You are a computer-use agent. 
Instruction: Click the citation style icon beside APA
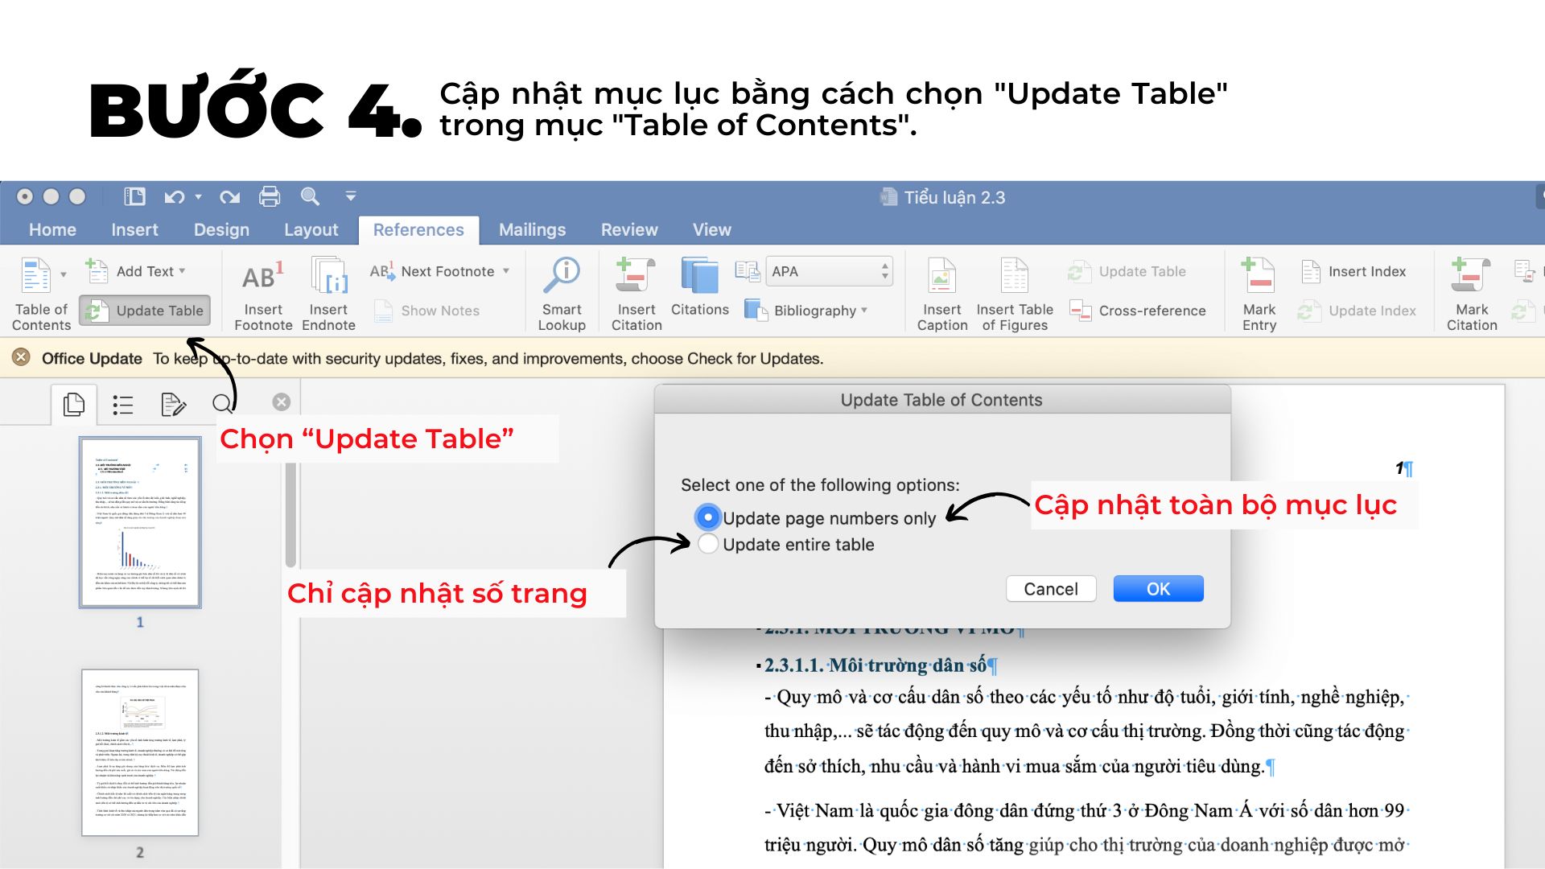[x=748, y=271]
